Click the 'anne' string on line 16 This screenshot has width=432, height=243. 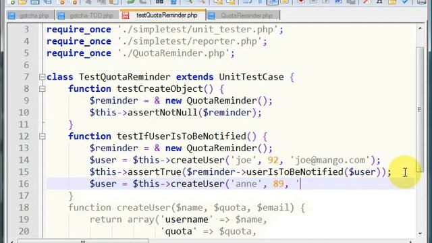click(x=246, y=184)
